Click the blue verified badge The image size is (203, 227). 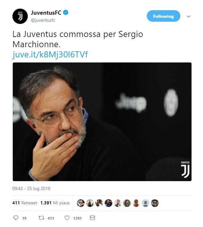click(66, 13)
